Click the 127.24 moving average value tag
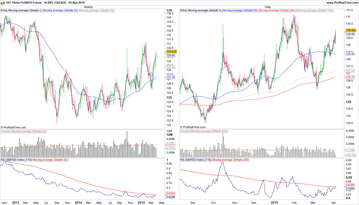 (x=171, y=77)
